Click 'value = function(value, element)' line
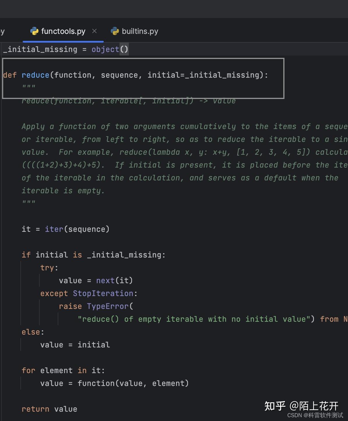The width and height of the screenshot is (348, 421). pyautogui.click(x=115, y=383)
